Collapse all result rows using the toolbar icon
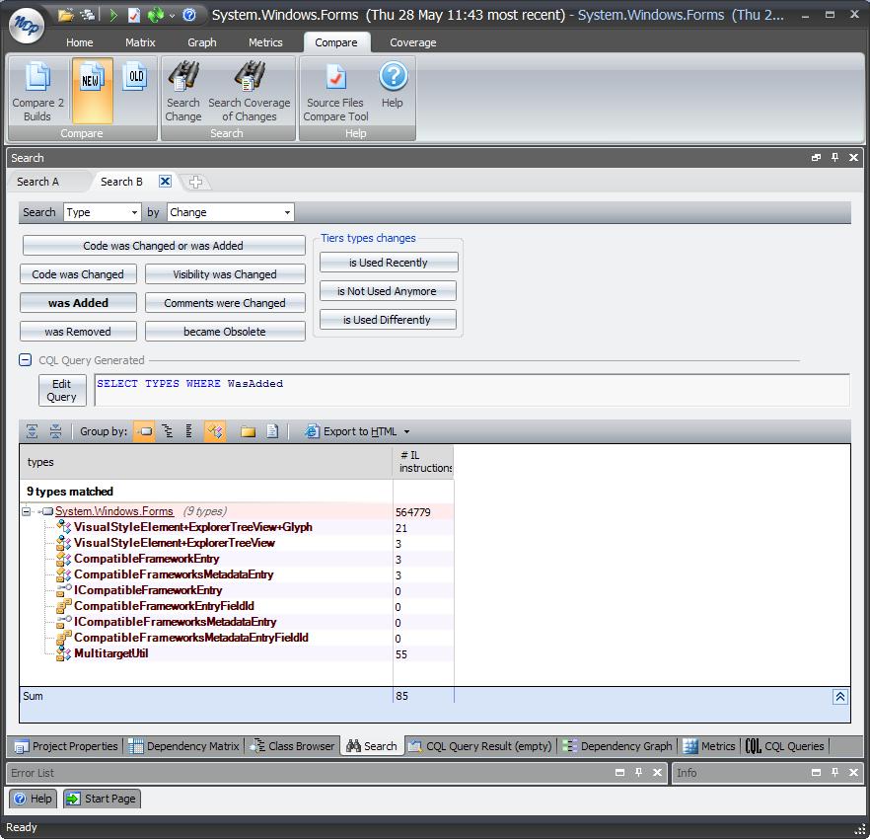The width and height of the screenshot is (870, 839). click(x=55, y=431)
